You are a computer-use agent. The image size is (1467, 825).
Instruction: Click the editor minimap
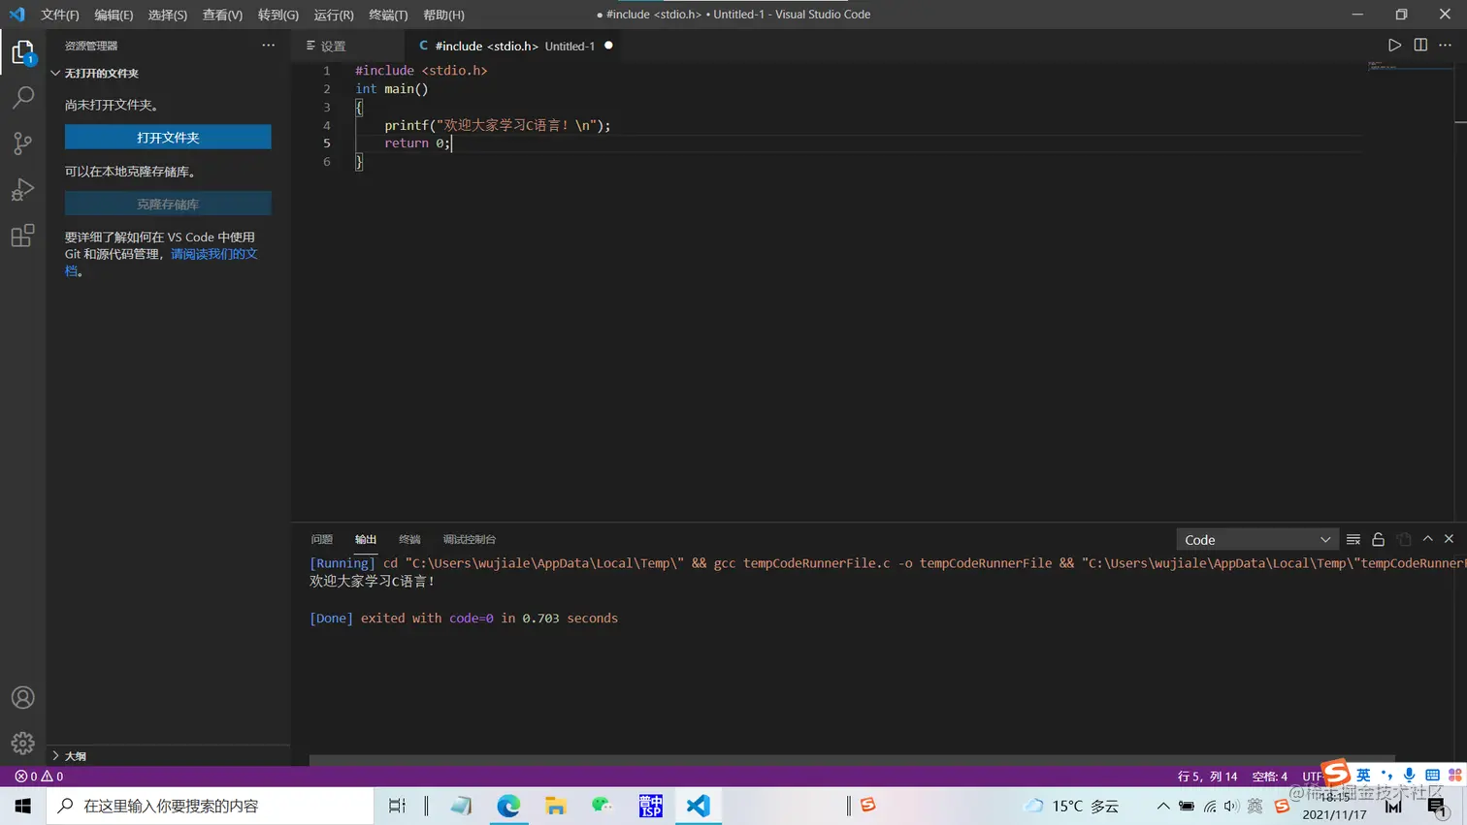[x=1410, y=66]
